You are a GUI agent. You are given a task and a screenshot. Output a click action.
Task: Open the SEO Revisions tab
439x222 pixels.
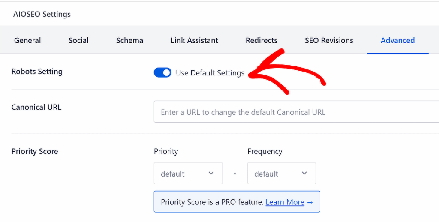pyautogui.click(x=329, y=41)
